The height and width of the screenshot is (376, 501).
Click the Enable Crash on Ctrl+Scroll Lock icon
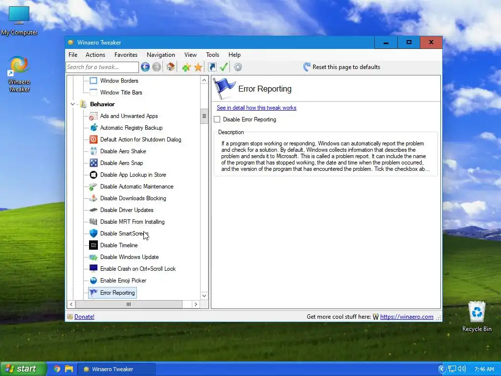93,269
